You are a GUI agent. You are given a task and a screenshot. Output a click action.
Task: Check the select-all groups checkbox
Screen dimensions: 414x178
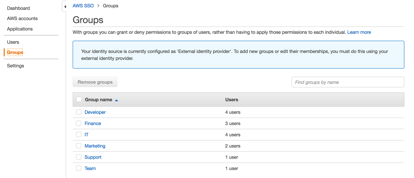[79, 99]
